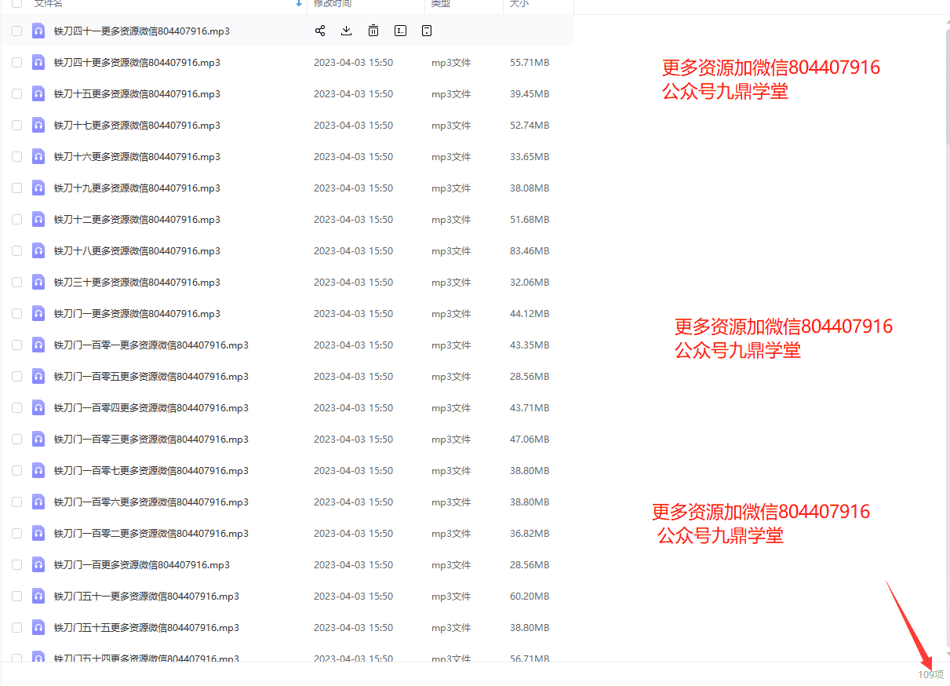Delete the 铁刀四十一 file with the trash icon
The image size is (950, 686).
click(373, 31)
